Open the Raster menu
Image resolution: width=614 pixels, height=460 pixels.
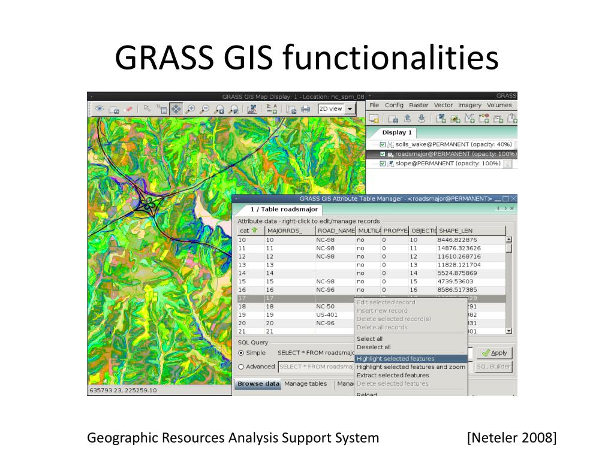click(x=419, y=105)
